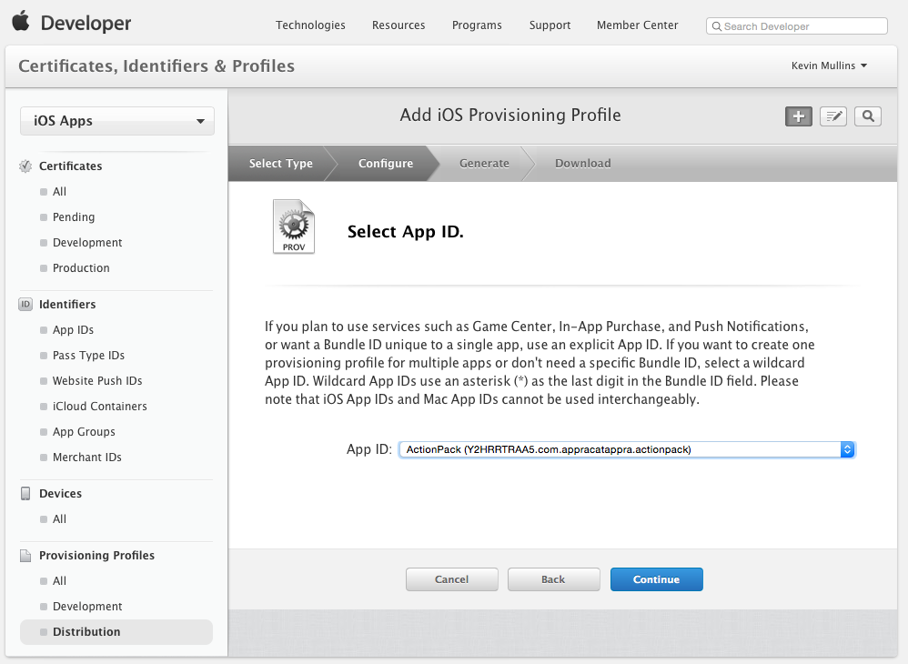Viewport: 908px width, 664px height.
Task: Open iCloud Containers list
Action: 99,407
